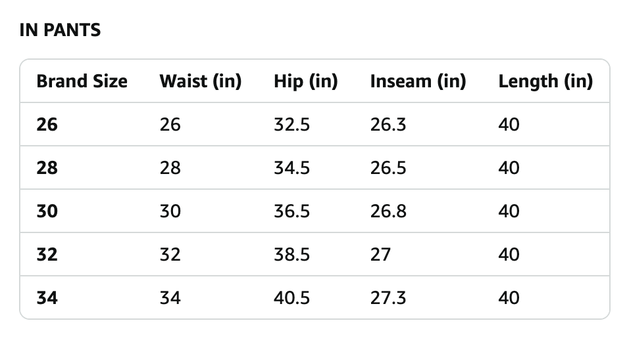Select the 40.5 hip cell

[x=291, y=297]
